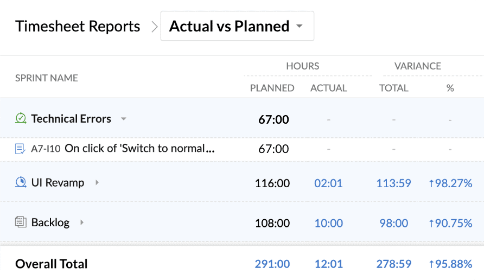Viewport: 484px width, 280px height.
Task: Click UI Revamp variance total 113:59
Action: pyautogui.click(x=393, y=183)
